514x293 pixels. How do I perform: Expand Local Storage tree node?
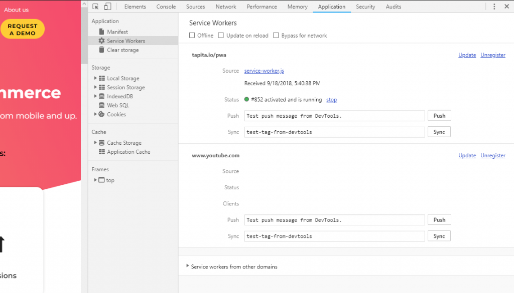[x=95, y=79]
